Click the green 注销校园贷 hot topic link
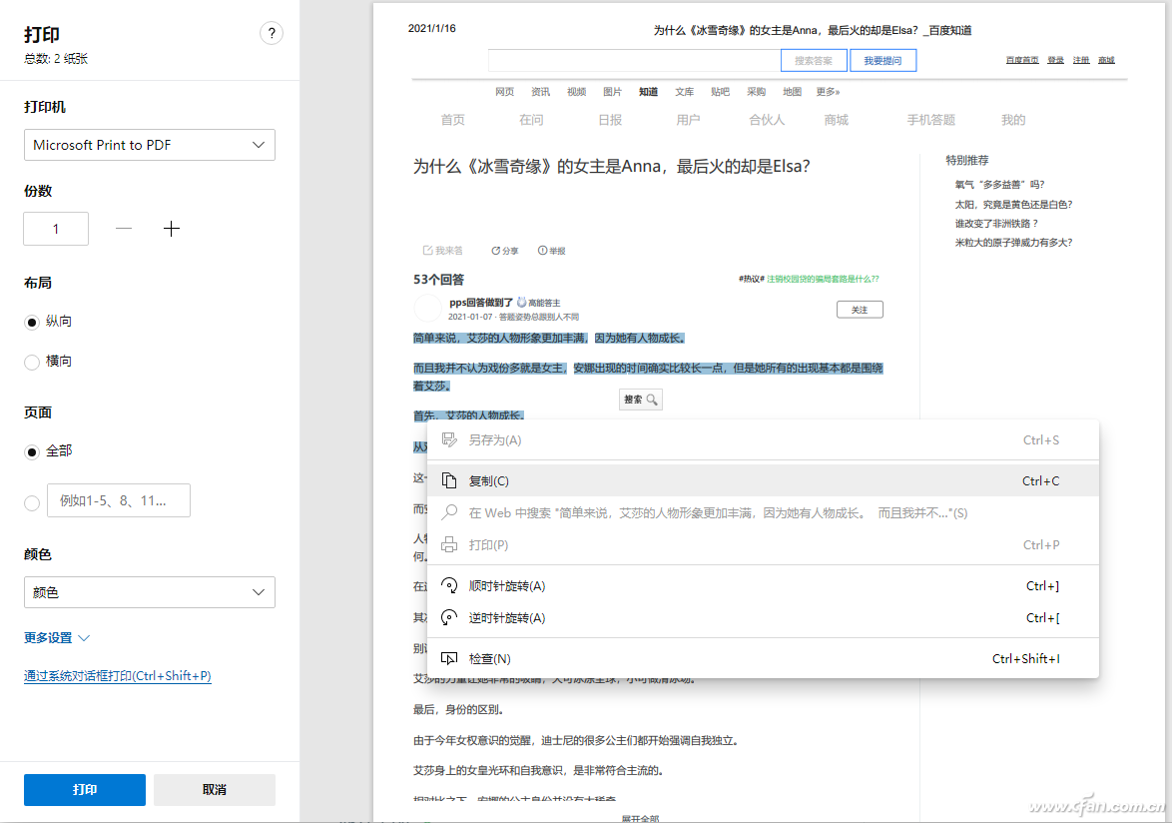This screenshot has height=823, width=1172. coord(823,279)
